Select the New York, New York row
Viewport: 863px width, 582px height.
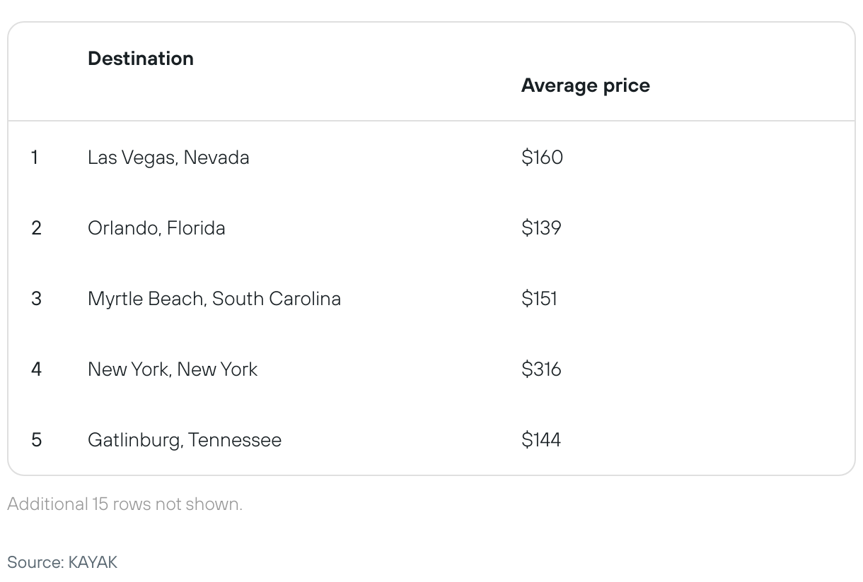pos(173,369)
